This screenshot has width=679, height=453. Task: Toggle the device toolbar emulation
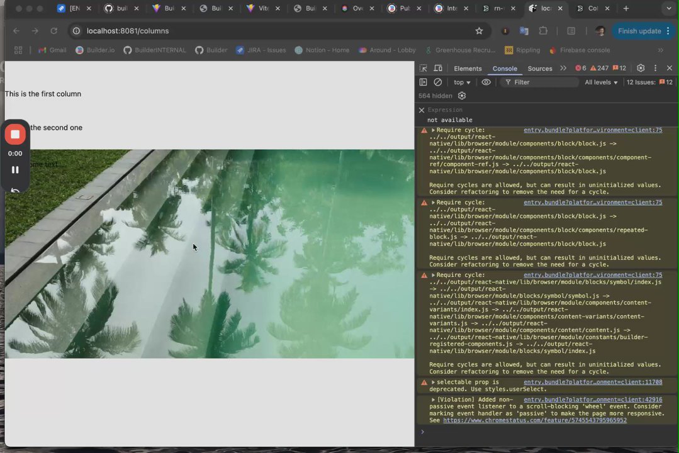click(x=438, y=68)
